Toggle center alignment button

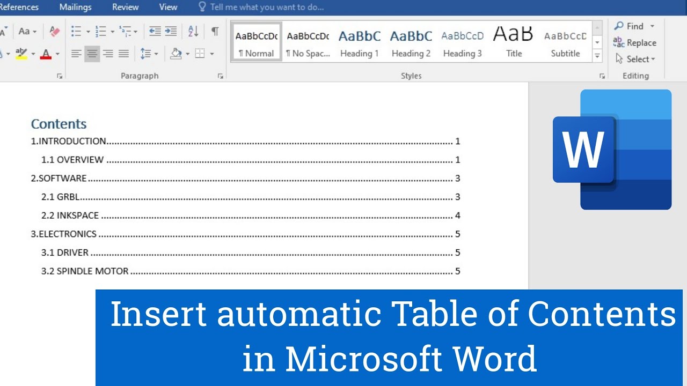pyautogui.click(x=92, y=54)
